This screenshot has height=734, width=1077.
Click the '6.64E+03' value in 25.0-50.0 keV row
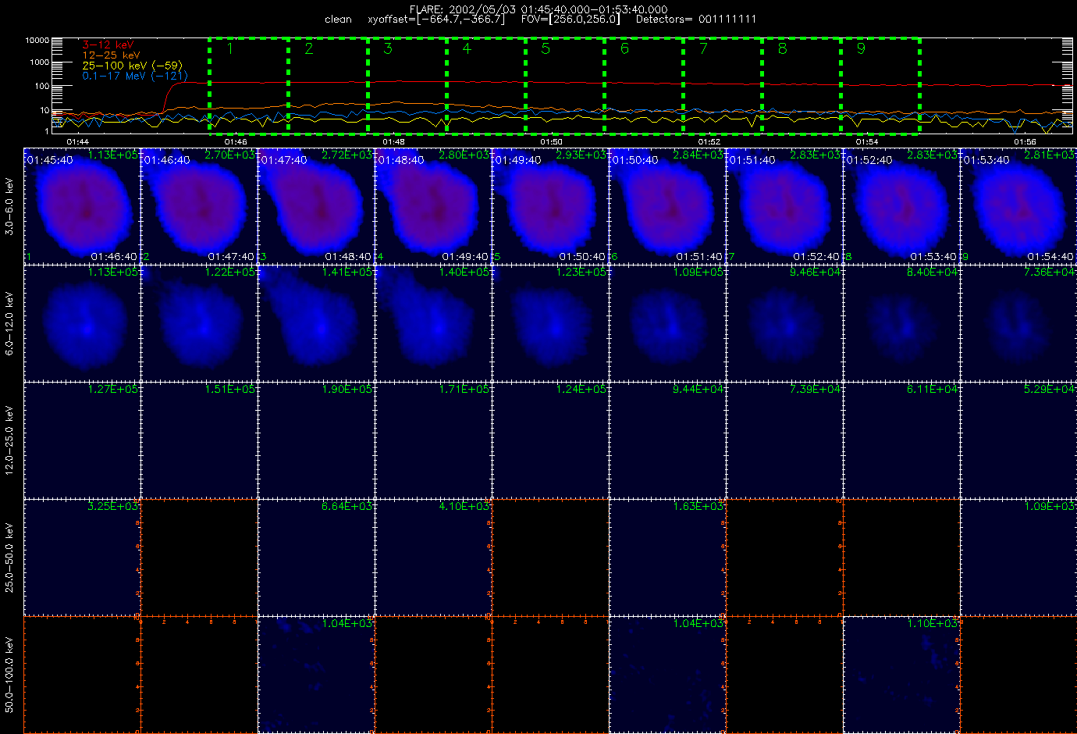click(x=347, y=506)
